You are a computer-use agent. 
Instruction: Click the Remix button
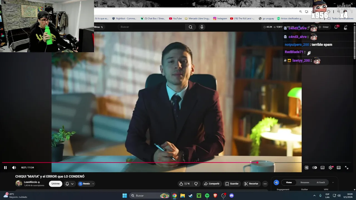[84, 184]
